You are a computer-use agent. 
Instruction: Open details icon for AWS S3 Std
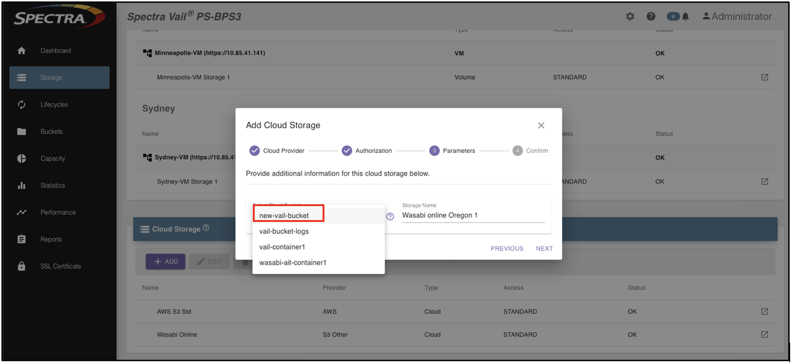(765, 311)
